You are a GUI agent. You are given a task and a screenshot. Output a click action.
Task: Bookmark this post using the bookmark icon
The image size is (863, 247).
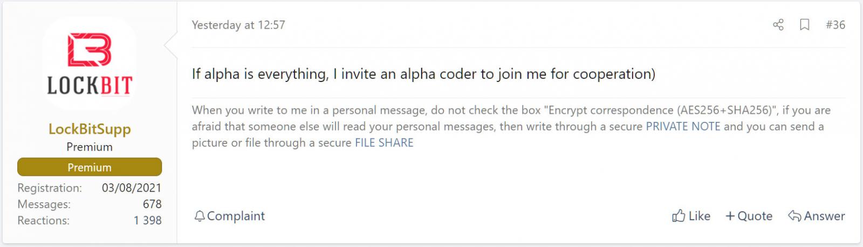point(804,25)
